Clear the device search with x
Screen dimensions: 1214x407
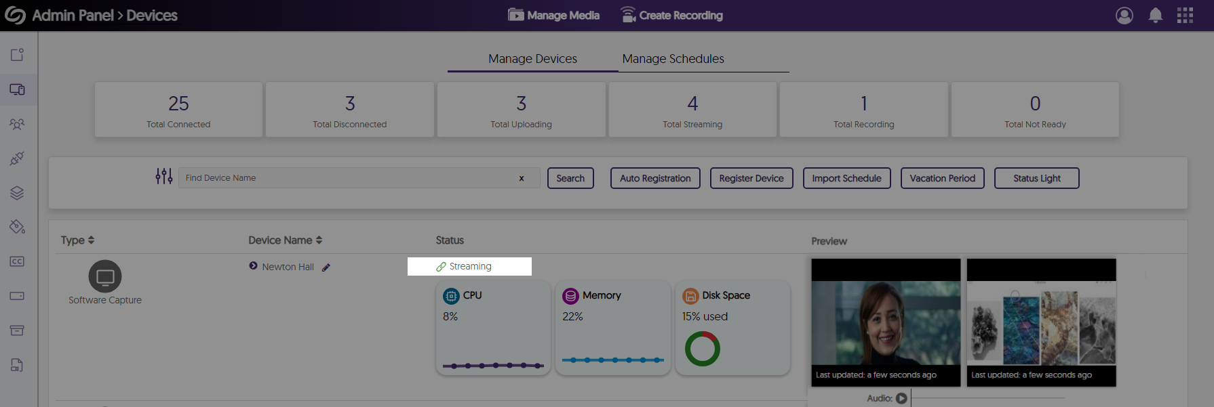(x=522, y=178)
